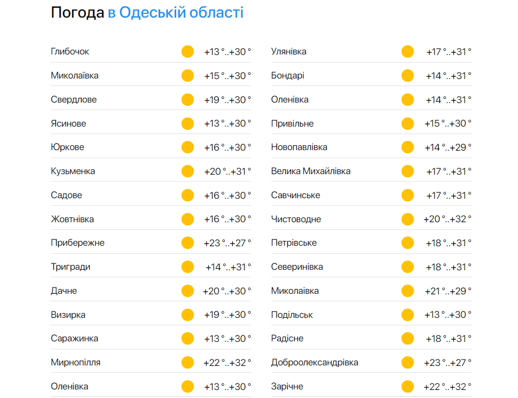Click the sunny weather icon for Кузьменка
The image size is (518, 398).
[187, 171]
